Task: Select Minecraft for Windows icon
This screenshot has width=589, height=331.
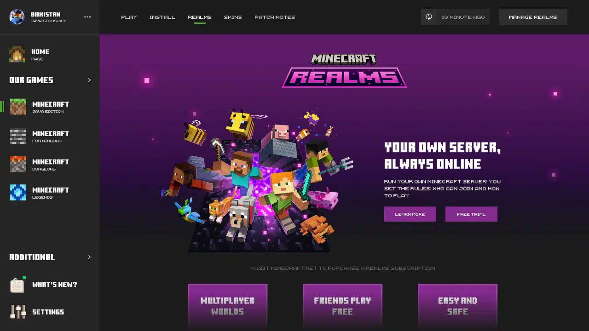Action: pos(18,136)
